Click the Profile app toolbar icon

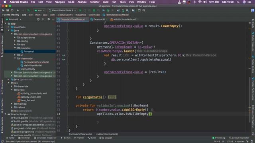pyautogui.click(x=103, y=10)
